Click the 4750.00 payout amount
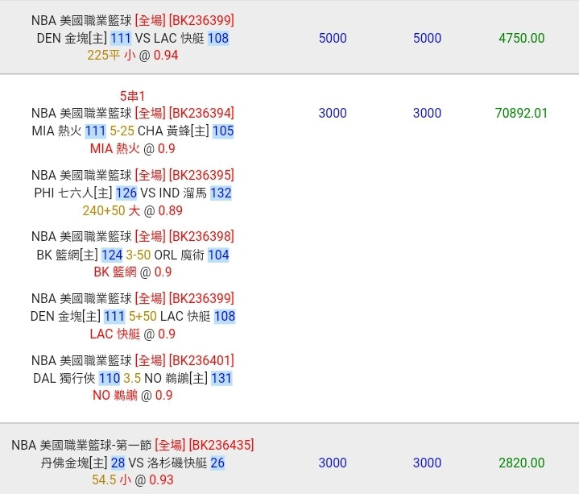The image size is (579, 494). pos(521,38)
